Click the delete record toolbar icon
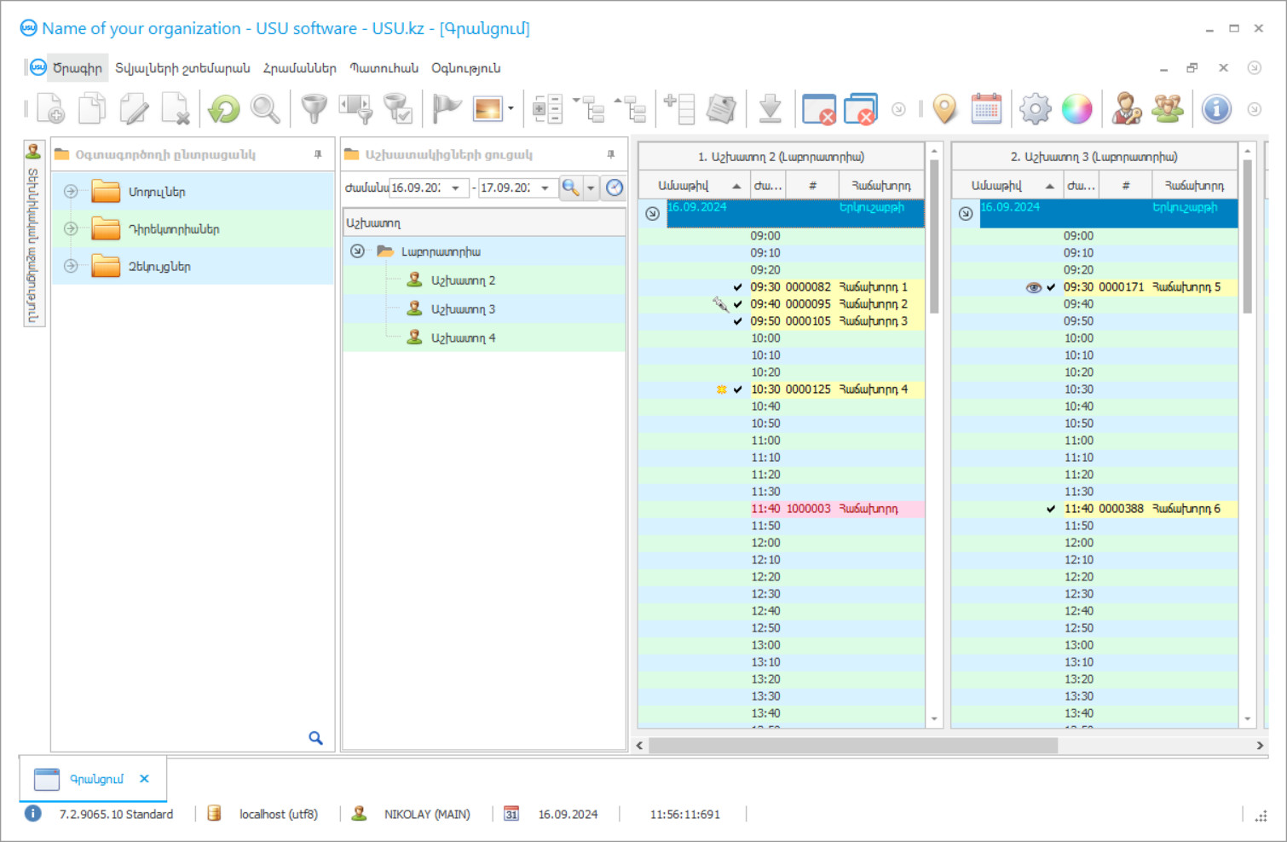 176,109
